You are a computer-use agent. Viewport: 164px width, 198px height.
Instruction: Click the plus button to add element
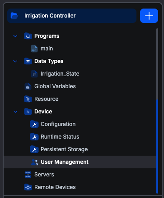tap(149, 16)
